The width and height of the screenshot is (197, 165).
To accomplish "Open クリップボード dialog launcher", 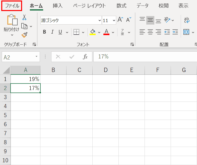I will [34, 44].
